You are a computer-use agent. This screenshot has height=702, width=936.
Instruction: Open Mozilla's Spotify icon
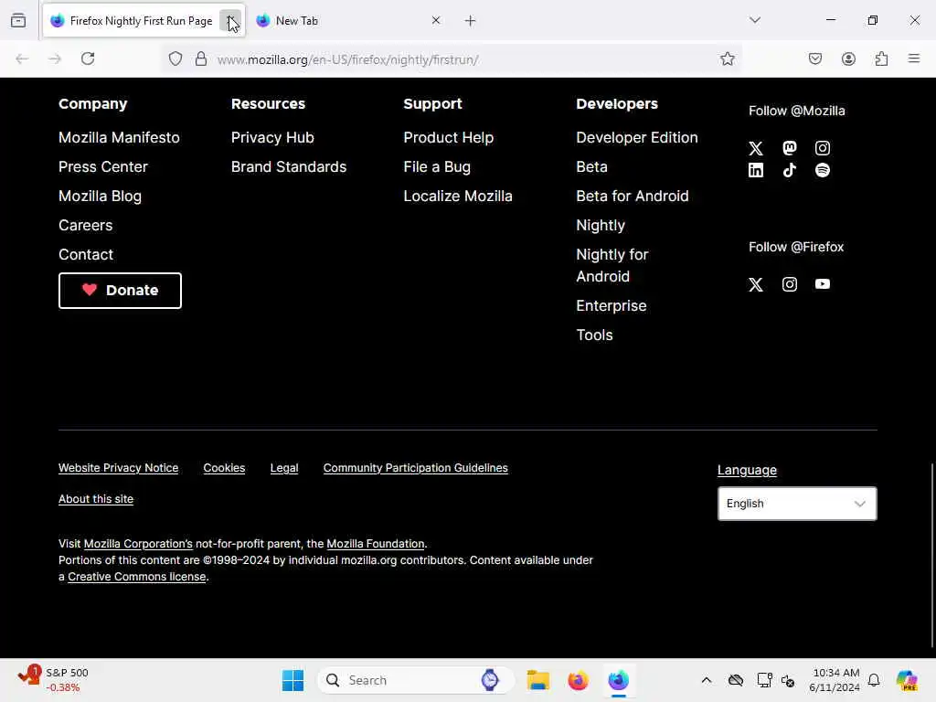coord(823,170)
